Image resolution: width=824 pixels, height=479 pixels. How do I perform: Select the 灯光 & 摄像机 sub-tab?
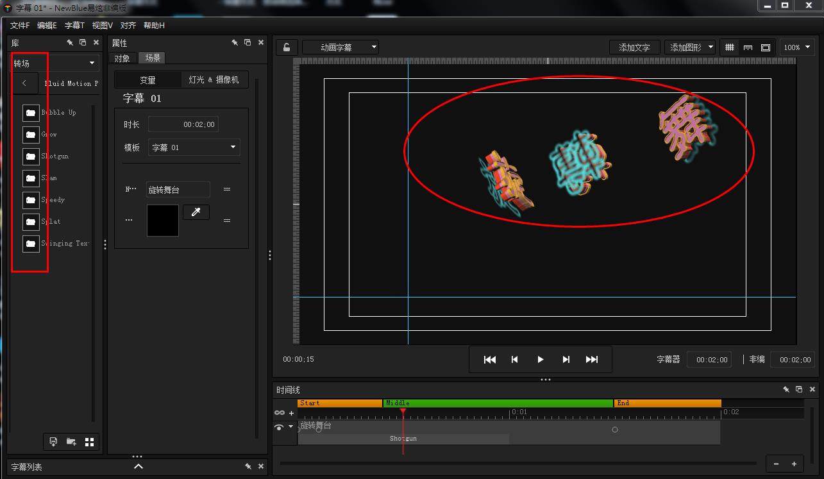pyautogui.click(x=214, y=80)
